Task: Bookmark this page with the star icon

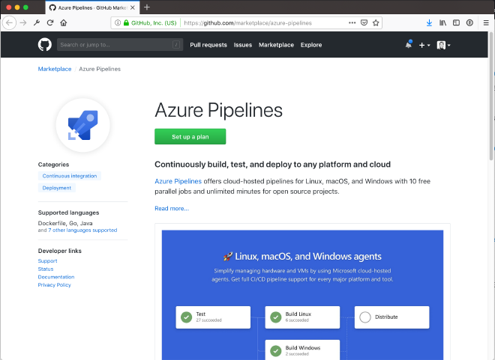Action: point(376,22)
